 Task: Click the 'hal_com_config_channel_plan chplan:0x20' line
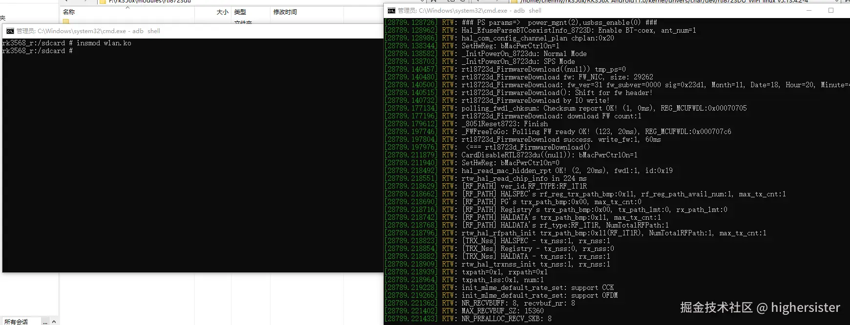(x=499, y=38)
